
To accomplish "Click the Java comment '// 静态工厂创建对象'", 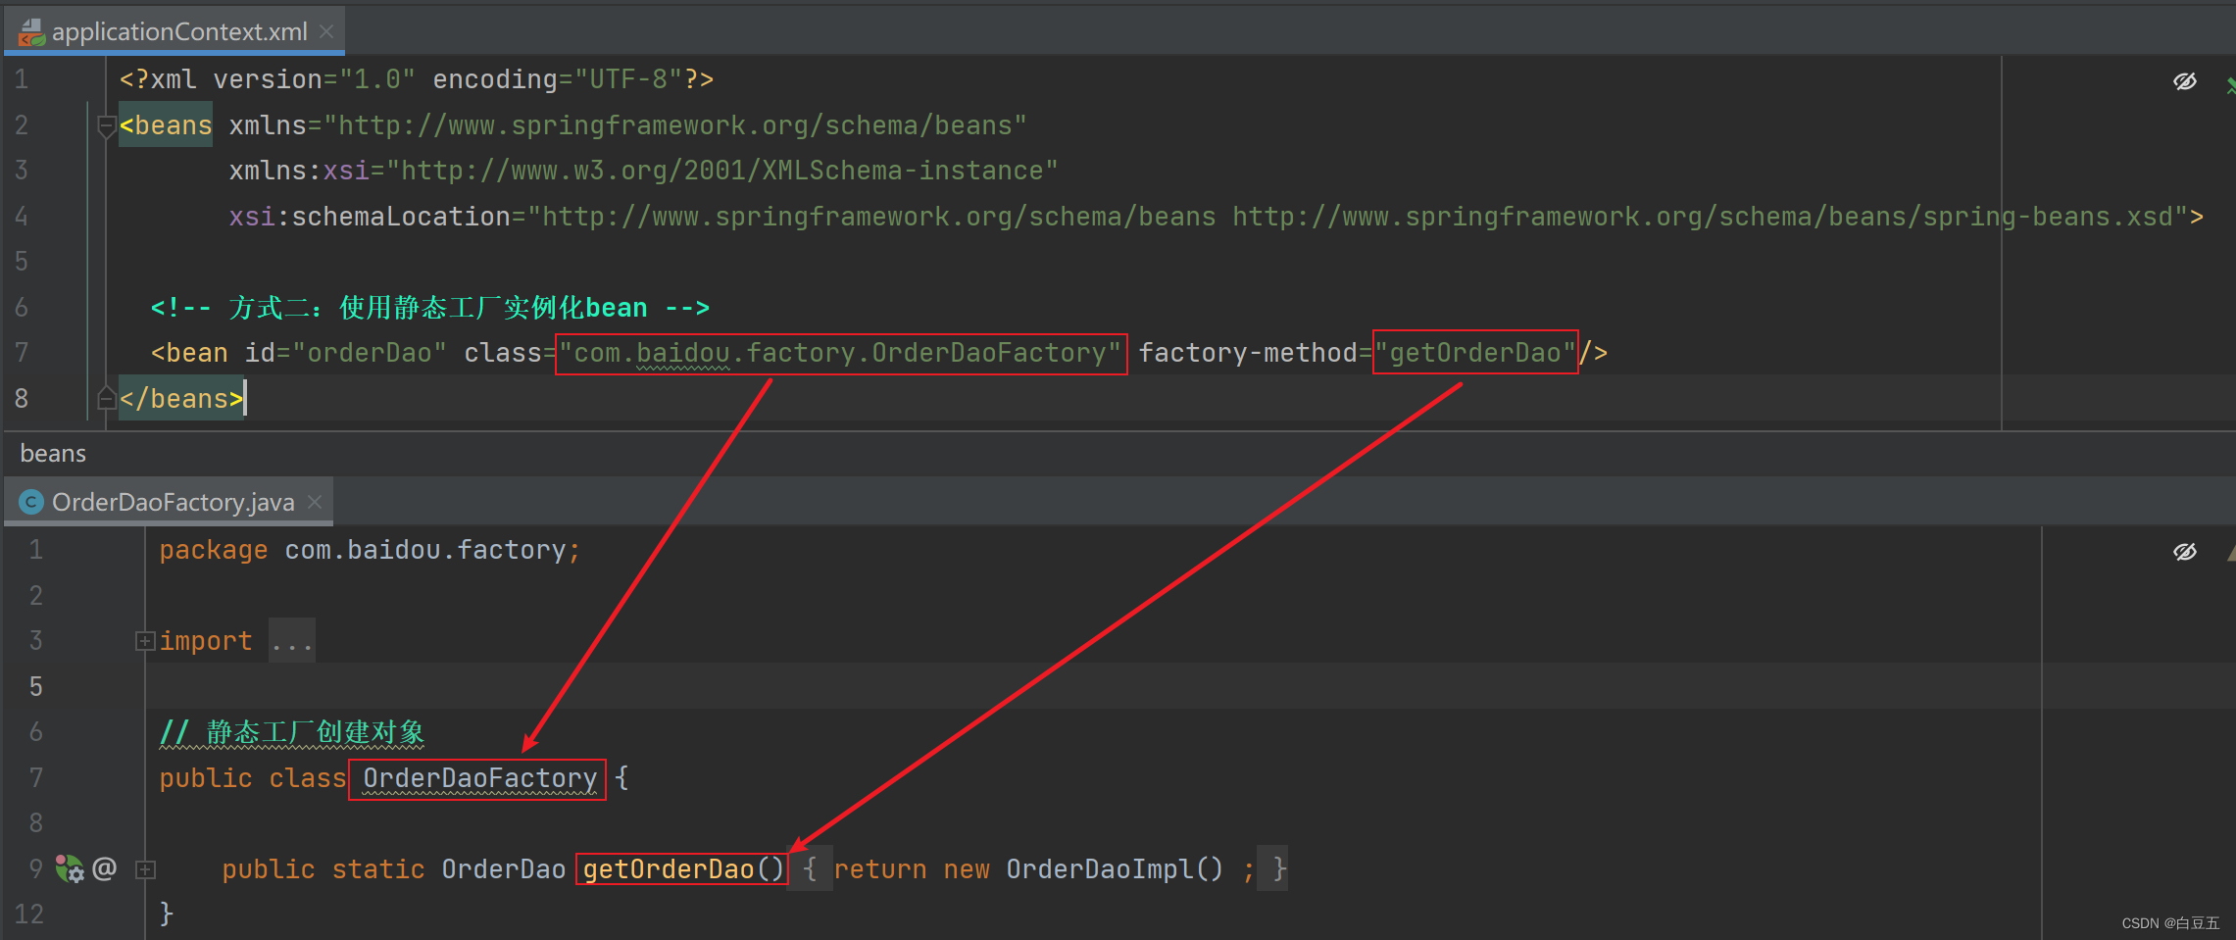I will tap(292, 732).
